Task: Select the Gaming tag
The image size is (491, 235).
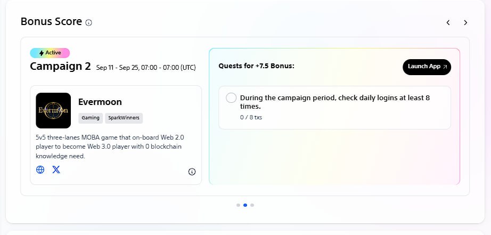Action: [91, 118]
